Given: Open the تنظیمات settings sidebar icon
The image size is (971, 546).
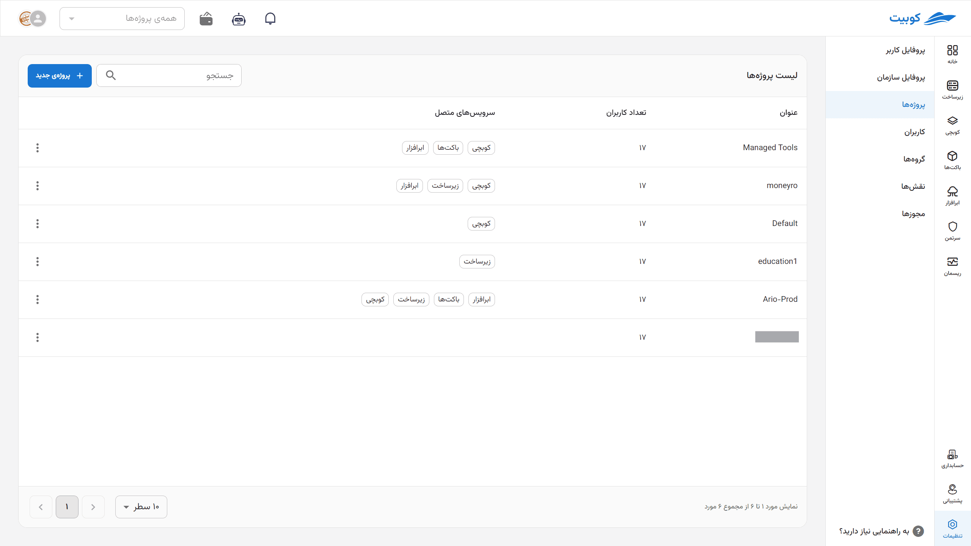Looking at the screenshot, I should click(952, 529).
